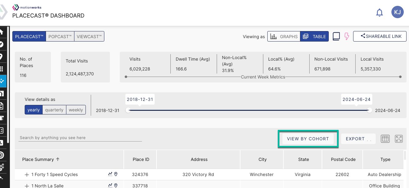Image resolution: width=409 pixels, height=188 pixels.
Task: Click the '320 Victory Rd' address cell
Action: 198,174
